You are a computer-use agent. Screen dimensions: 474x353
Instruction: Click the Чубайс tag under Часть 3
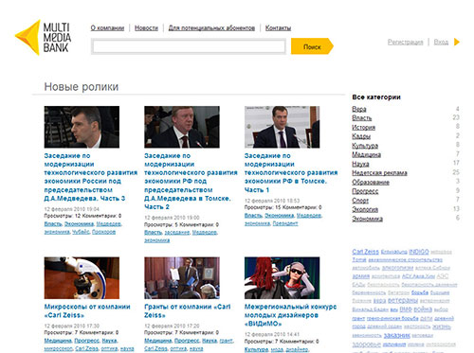coord(81,232)
